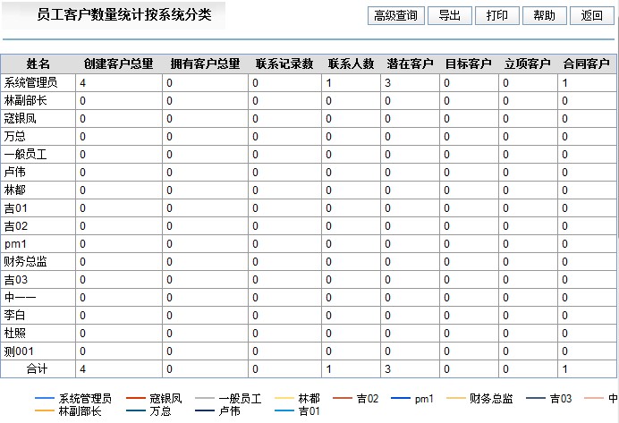This screenshot has height=423, width=619.
Task: Click the 打印 print button
Action: click(x=496, y=16)
